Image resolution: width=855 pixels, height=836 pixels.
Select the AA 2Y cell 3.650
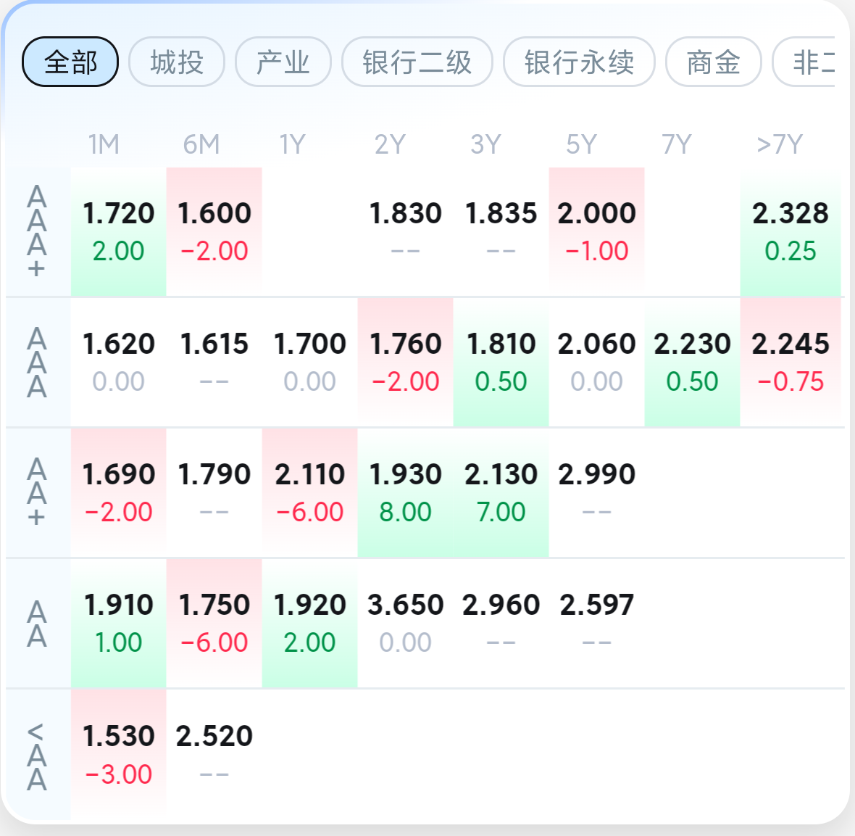pos(405,623)
